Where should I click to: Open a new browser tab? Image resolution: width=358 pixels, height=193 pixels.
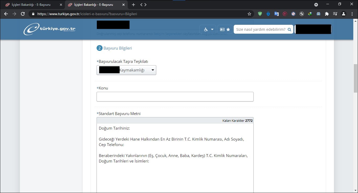pos(133,5)
